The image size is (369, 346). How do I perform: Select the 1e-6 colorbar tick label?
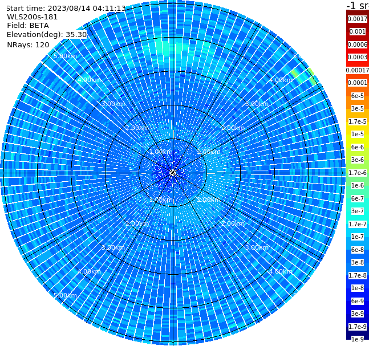[x=357, y=185]
